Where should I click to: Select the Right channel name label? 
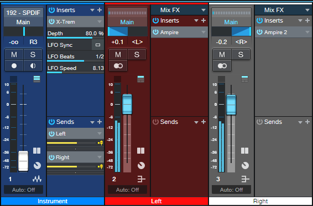coord(260,201)
